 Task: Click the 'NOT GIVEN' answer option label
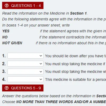pyautogui.click(x=12, y=43)
